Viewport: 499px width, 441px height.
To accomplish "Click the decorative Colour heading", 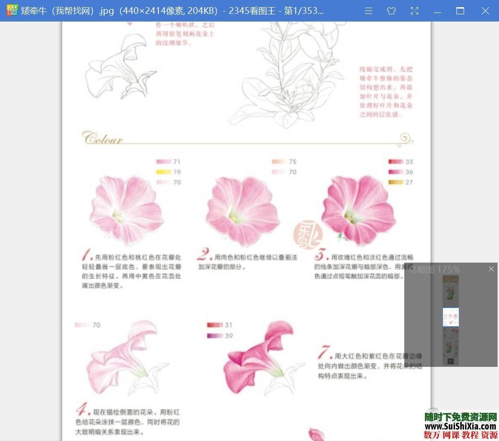I will point(102,138).
